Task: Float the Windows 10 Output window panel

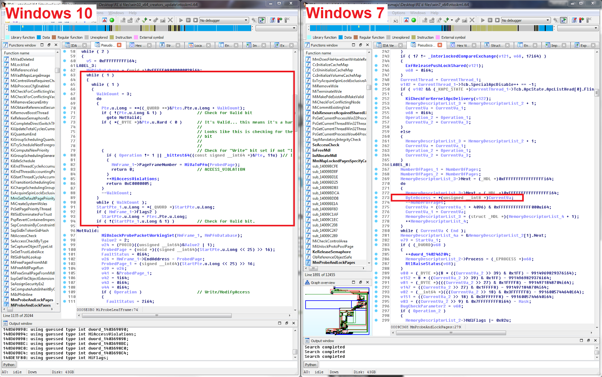Action: pyautogui.click(x=286, y=323)
